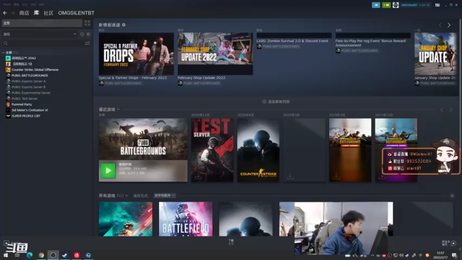This screenshot has height=260, width=462.
Task: Click the recent activity clock icon
Action: (x=82, y=34)
